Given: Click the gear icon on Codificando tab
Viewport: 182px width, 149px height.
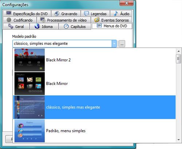Looking at the screenshot, I should tap(9, 20).
